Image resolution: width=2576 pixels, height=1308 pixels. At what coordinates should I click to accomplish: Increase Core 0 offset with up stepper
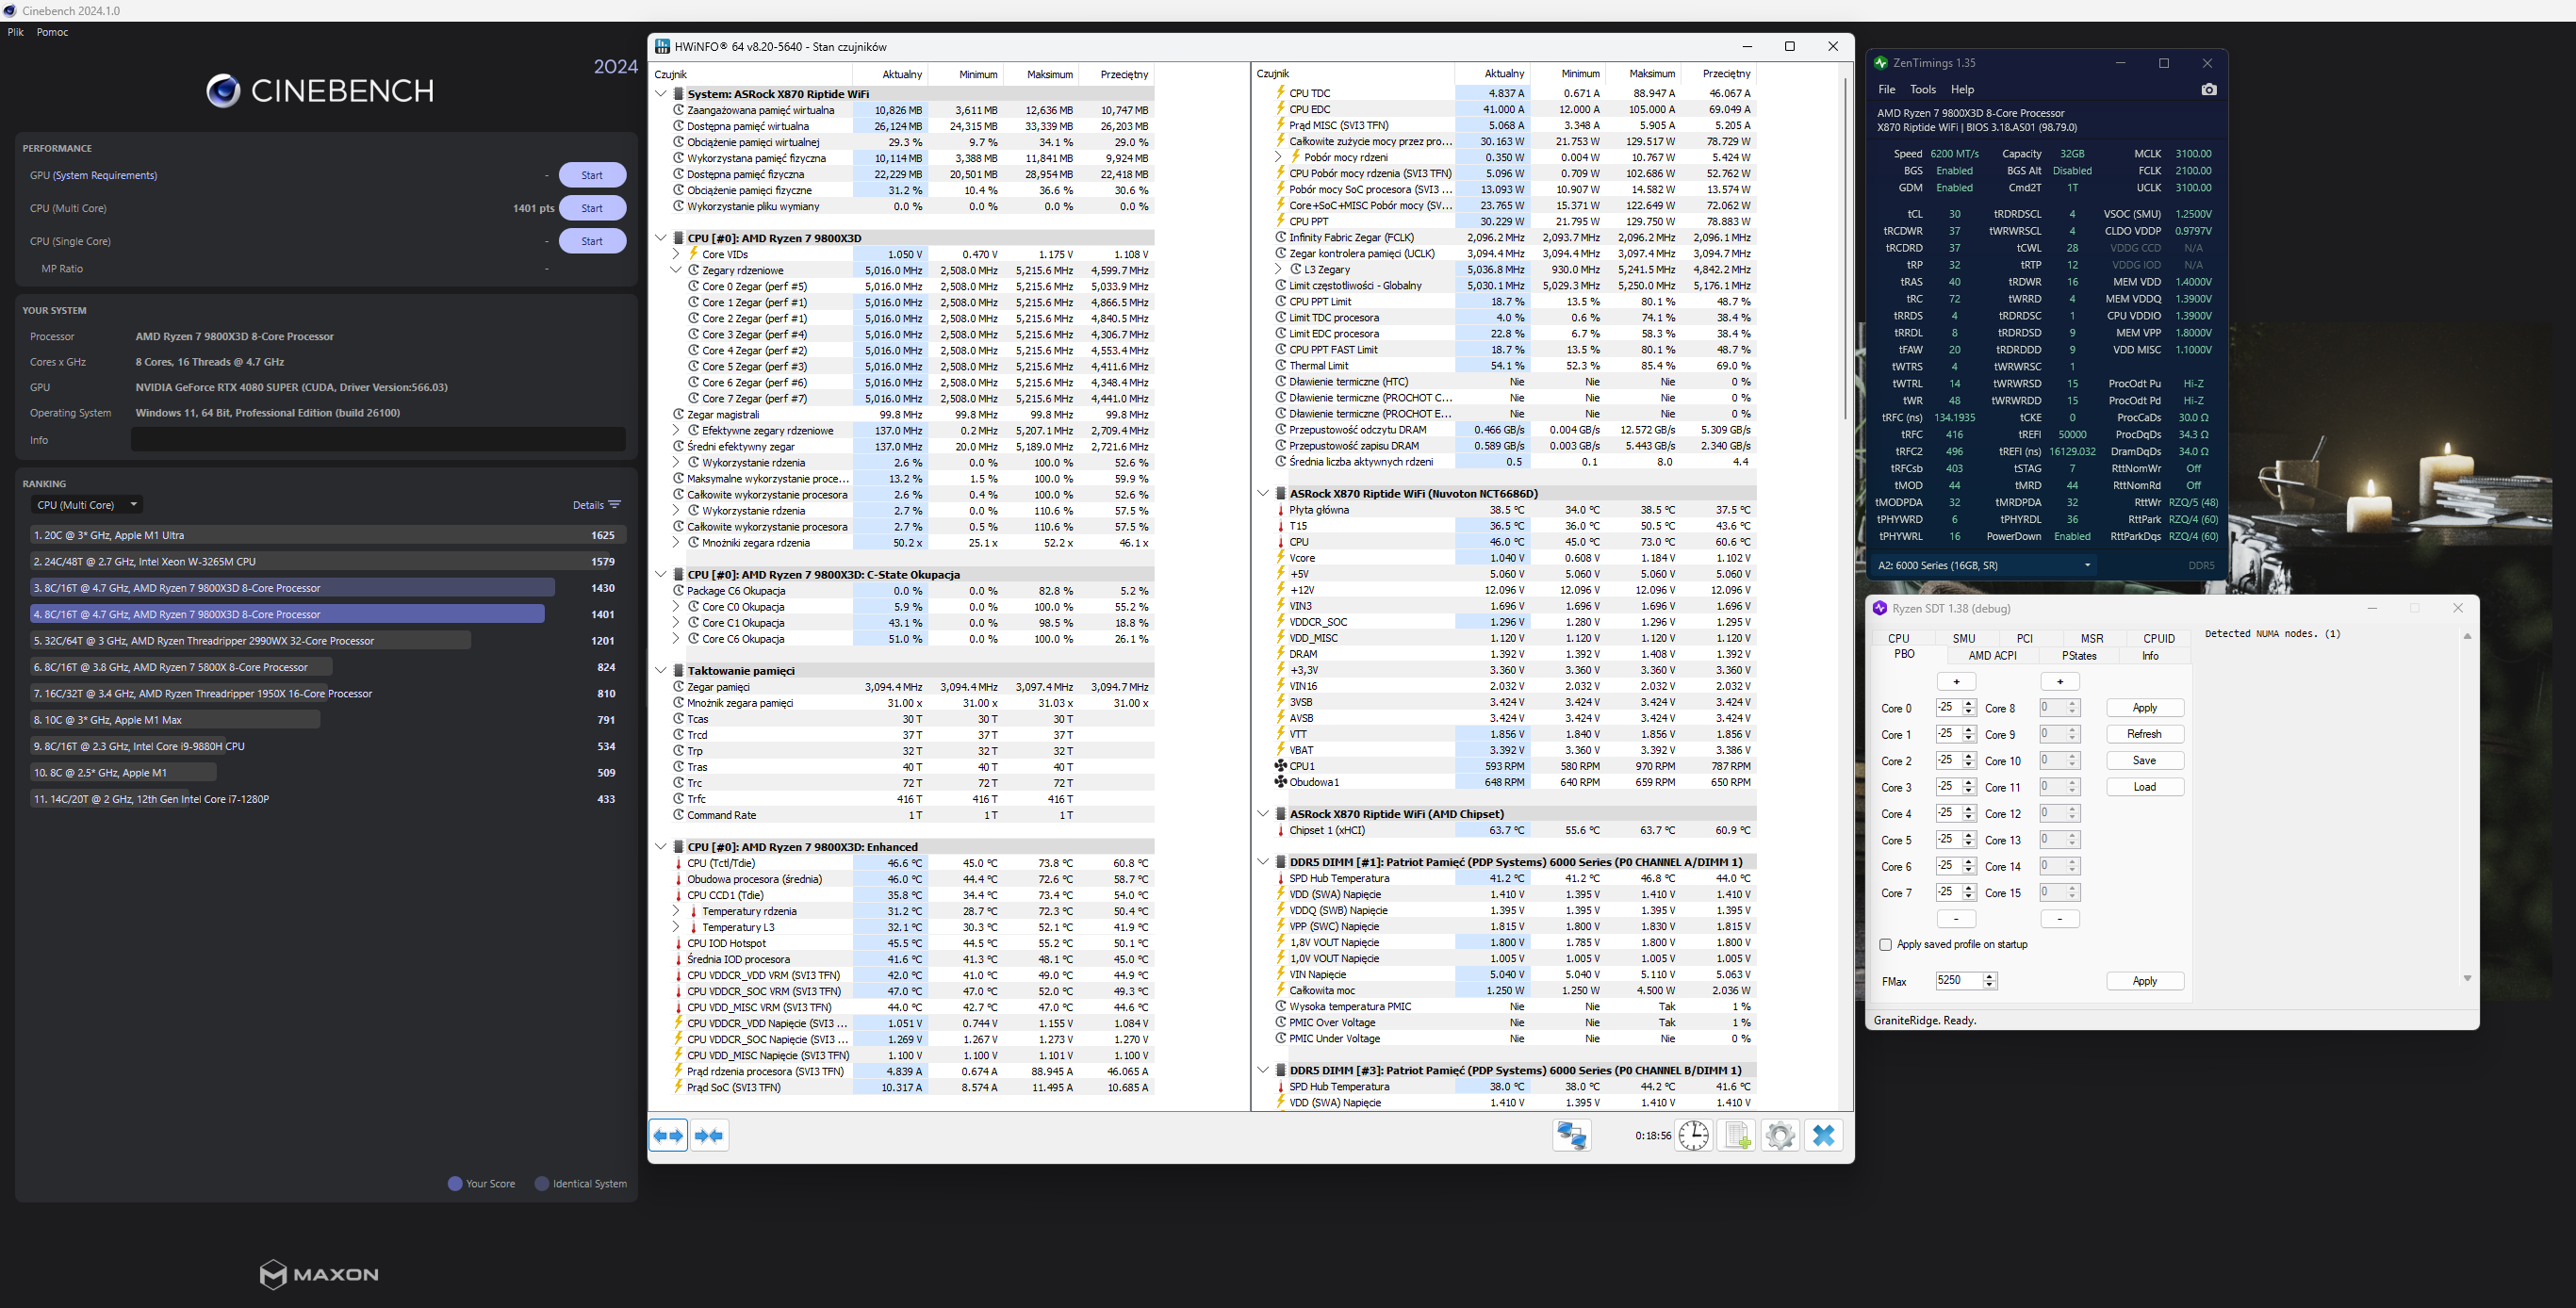(x=1969, y=703)
